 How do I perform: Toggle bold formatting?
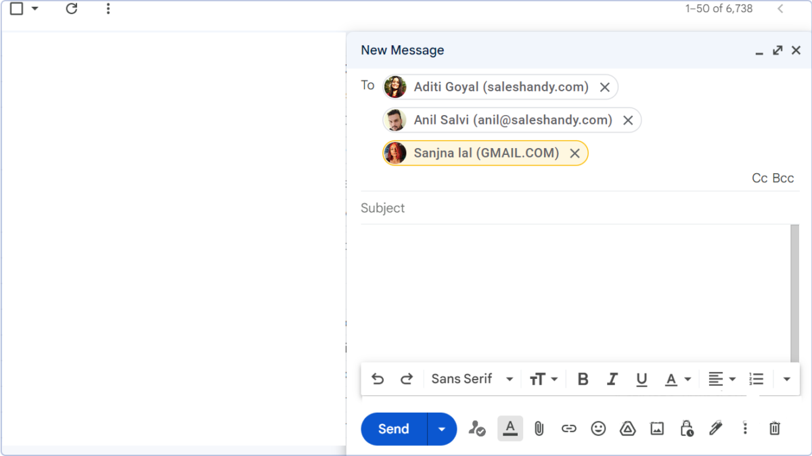coord(582,379)
